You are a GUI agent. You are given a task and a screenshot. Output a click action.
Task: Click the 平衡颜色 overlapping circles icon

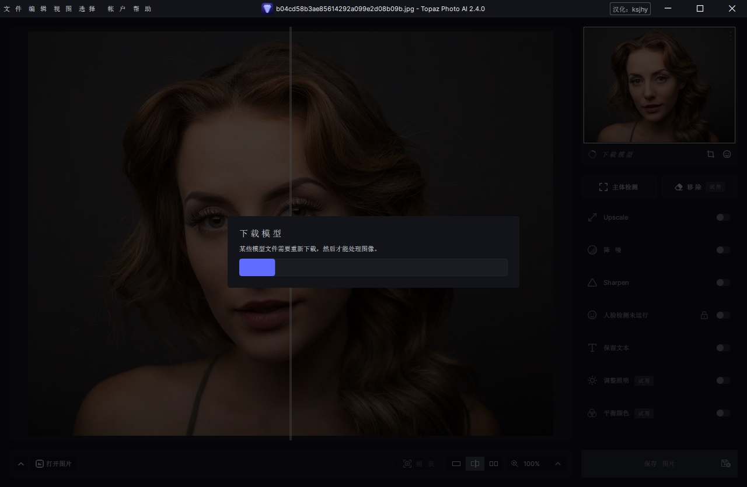(592, 413)
